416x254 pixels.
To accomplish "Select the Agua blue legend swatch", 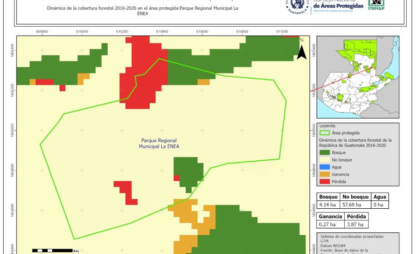I will click(324, 167).
